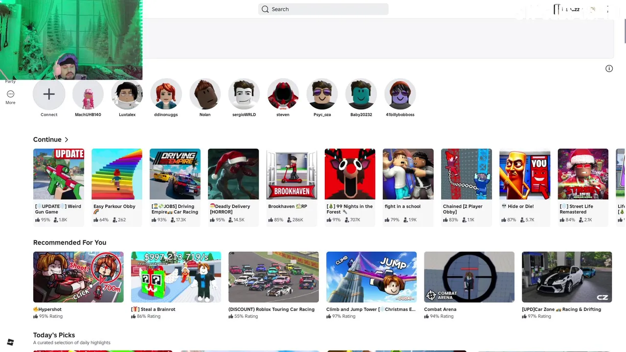Click the Hypershot title link

click(47, 309)
